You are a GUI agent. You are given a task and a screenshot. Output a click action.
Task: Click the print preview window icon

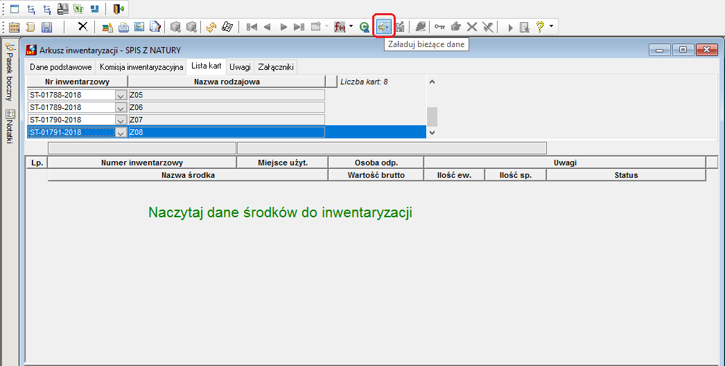[x=139, y=27]
